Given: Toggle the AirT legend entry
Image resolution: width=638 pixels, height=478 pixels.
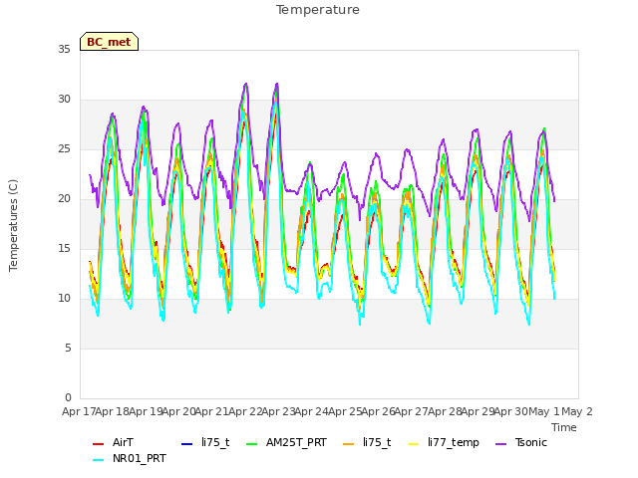Looking at the screenshot, I should (113, 442).
